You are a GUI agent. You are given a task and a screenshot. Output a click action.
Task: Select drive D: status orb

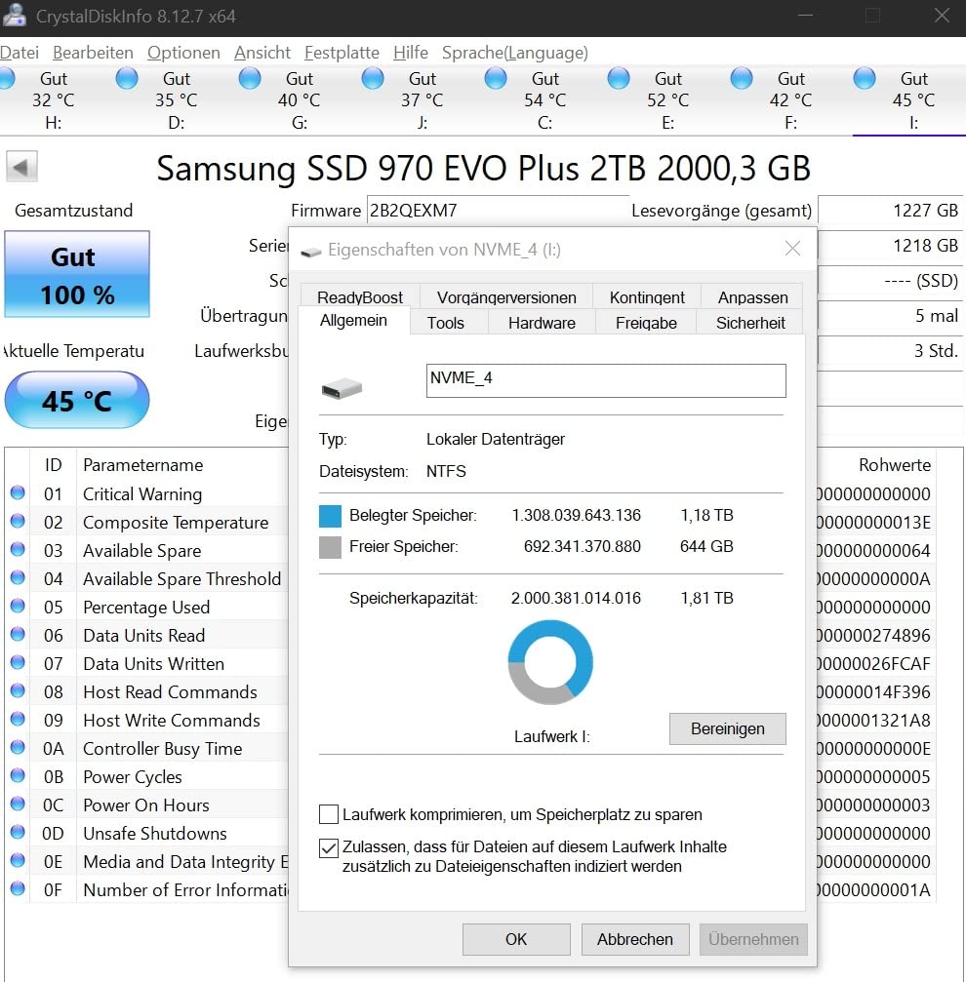(127, 79)
